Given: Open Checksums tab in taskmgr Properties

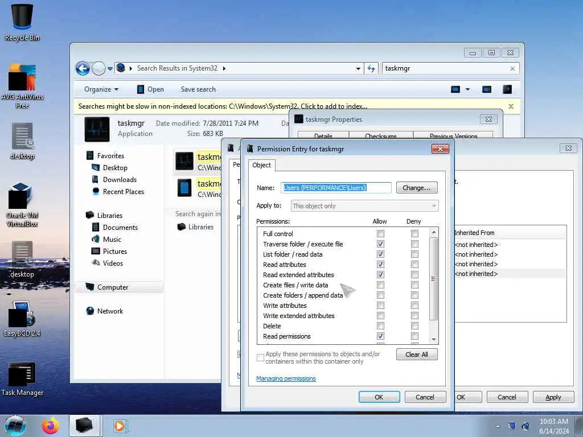Looking at the screenshot, I should [x=381, y=135].
